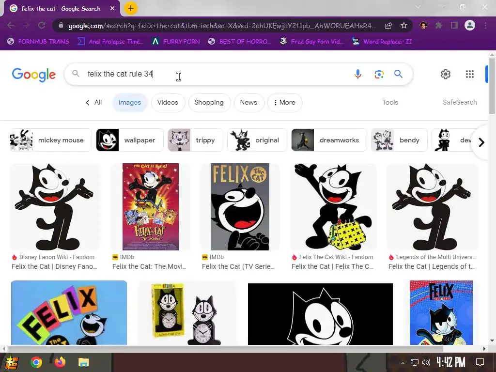Image resolution: width=496 pixels, height=372 pixels.
Task: Click 'Felix the Cat (TV Serie...' title
Action: (x=238, y=267)
